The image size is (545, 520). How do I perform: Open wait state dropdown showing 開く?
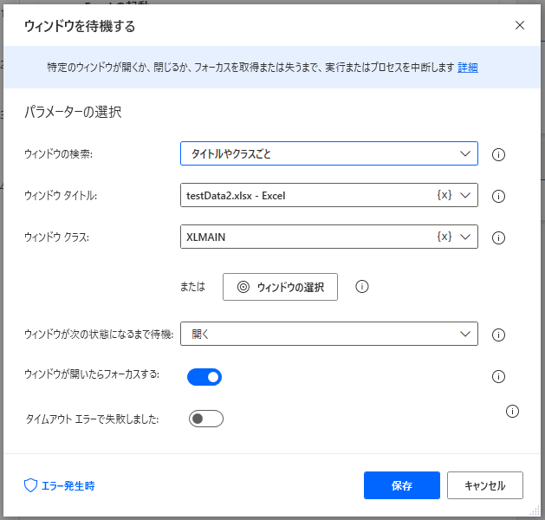point(328,334)
